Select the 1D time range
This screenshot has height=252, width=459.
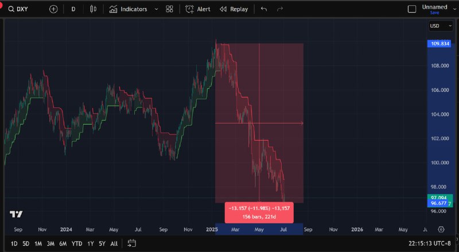14,243
